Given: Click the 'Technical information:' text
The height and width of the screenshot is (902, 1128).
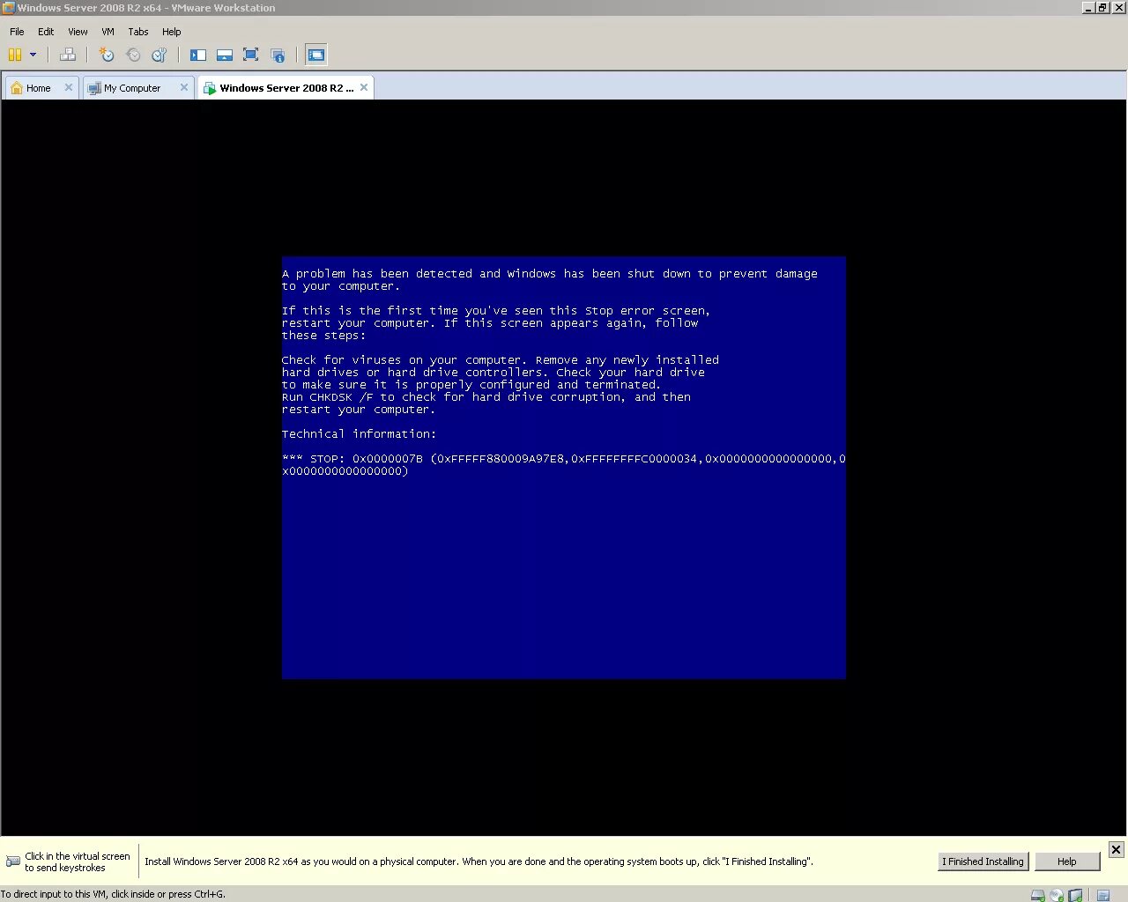Looking at the screenshot, I should pyautogui.click(x=359, y=434).
